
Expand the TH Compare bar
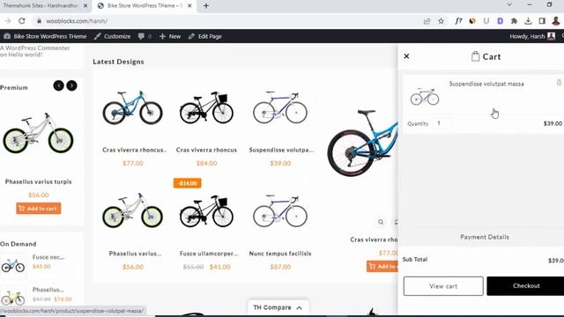point(278,307)
